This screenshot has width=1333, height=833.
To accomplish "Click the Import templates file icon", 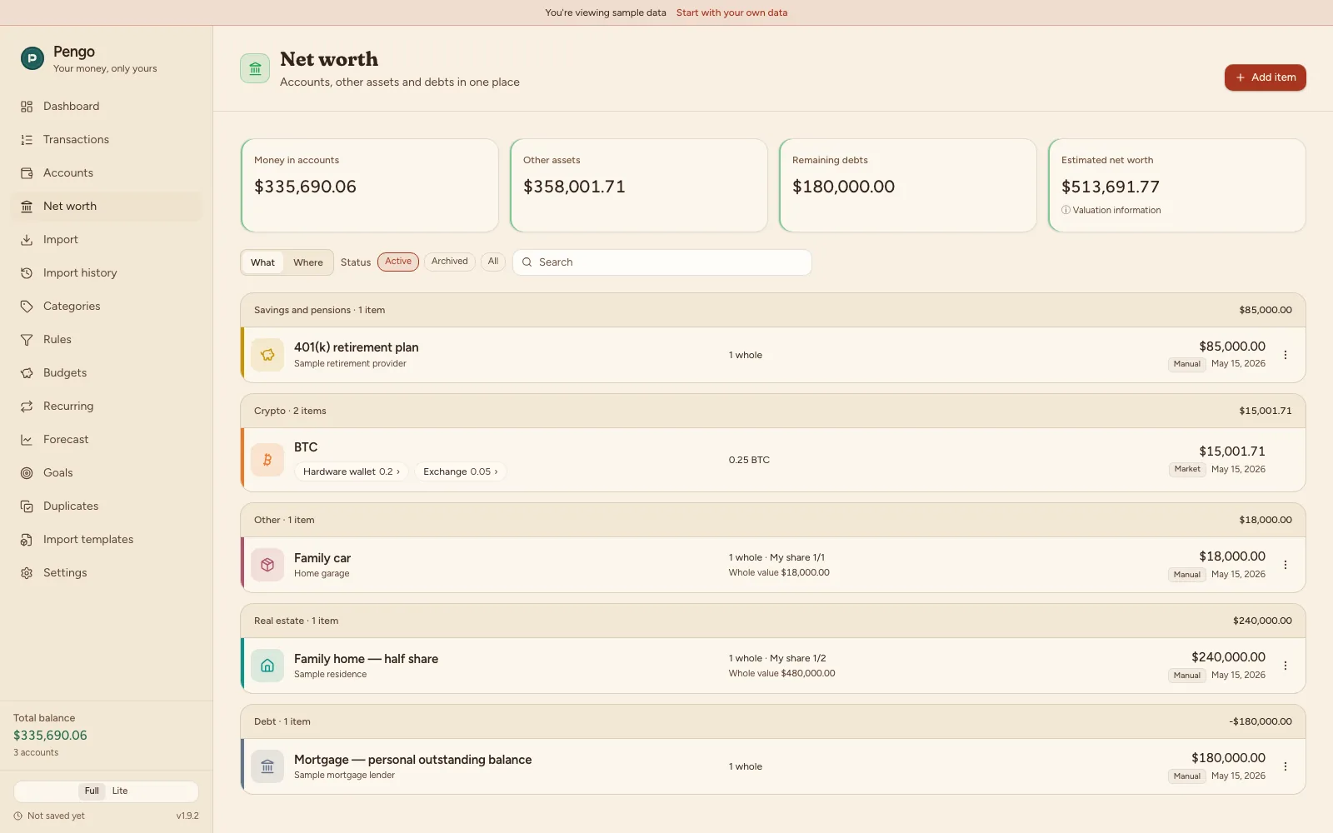I will (x=27, y=540).
